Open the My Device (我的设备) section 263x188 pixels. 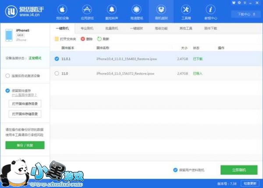point(62,13)
